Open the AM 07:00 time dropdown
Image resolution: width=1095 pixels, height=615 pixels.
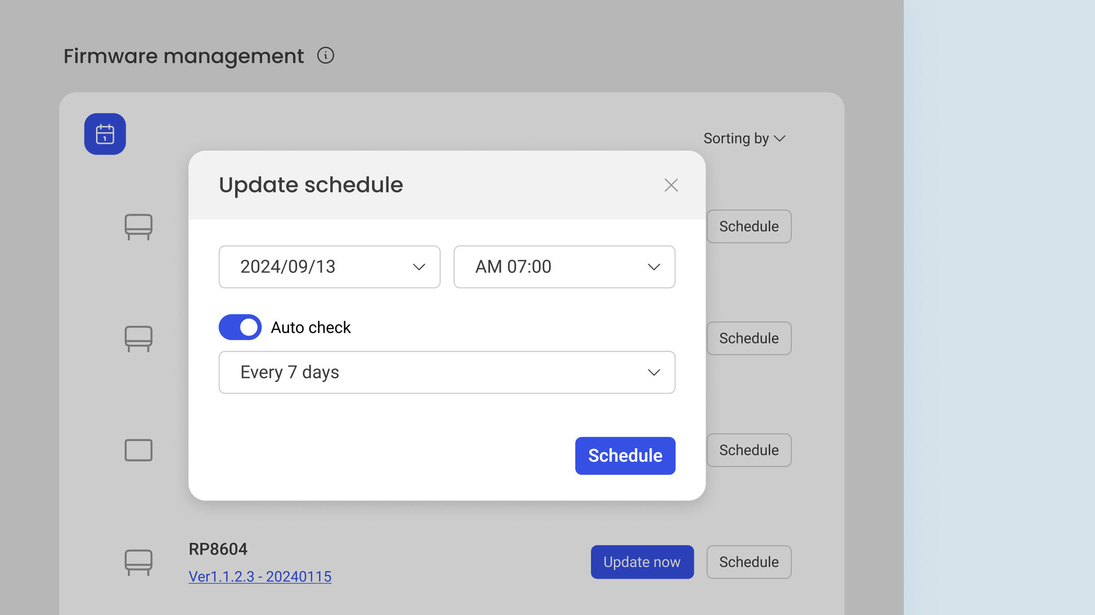(x=564, y=267)
